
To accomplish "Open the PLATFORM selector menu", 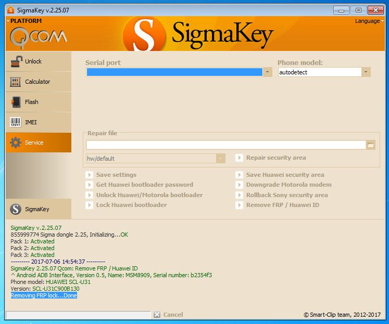I will tap(25, 21).
